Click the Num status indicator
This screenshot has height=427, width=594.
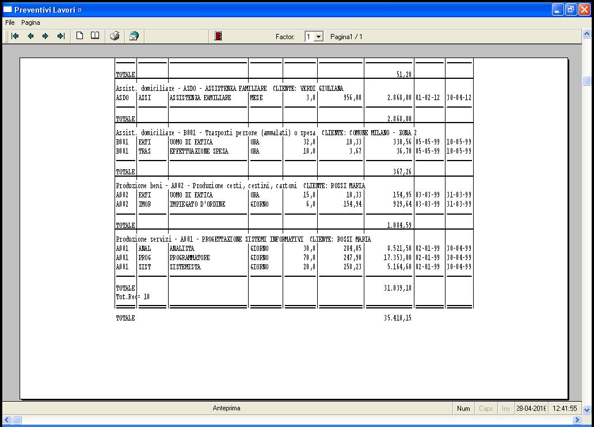point(463,409)
